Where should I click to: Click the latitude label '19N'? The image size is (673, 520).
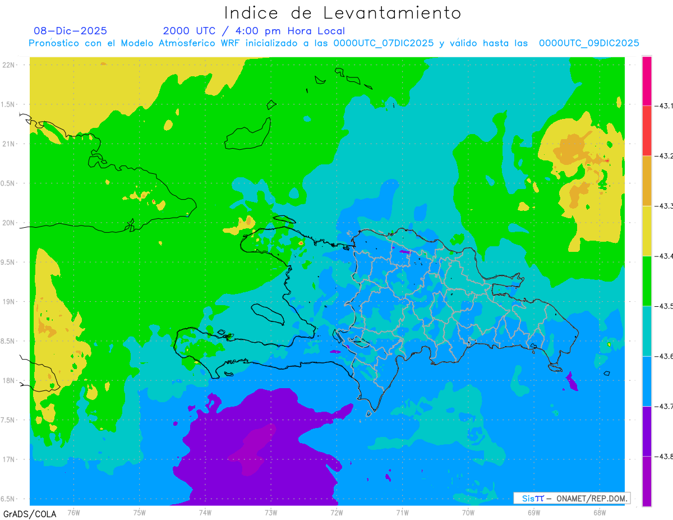9,302
